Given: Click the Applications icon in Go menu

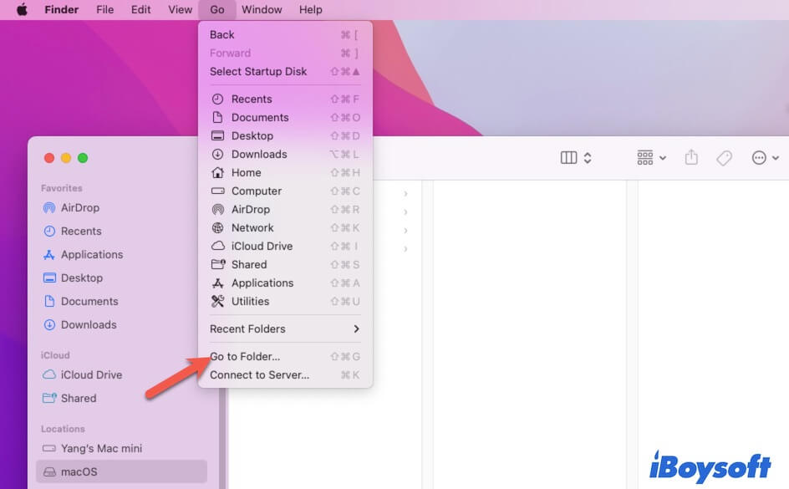Looking at the screenshot, I should click(x=217, y=283).
